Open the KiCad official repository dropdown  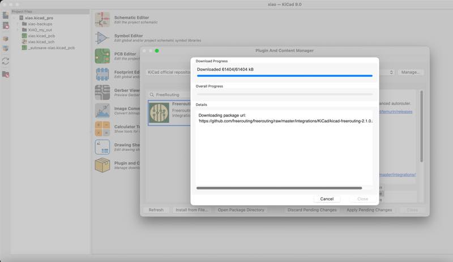point(270,72)
